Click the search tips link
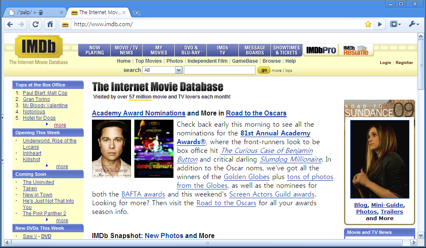 (289, 71)
